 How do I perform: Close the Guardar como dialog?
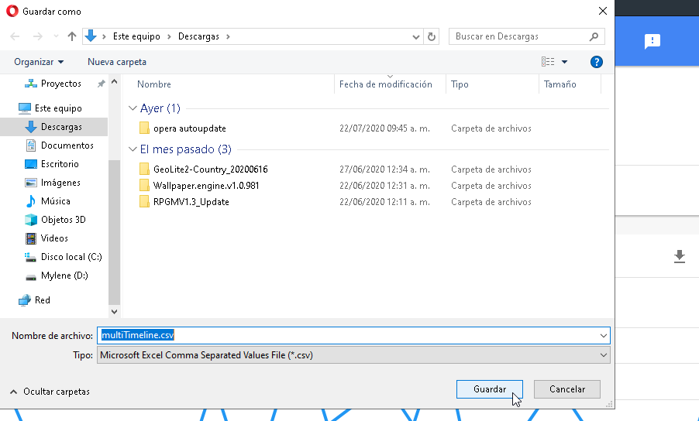[603, 11]
